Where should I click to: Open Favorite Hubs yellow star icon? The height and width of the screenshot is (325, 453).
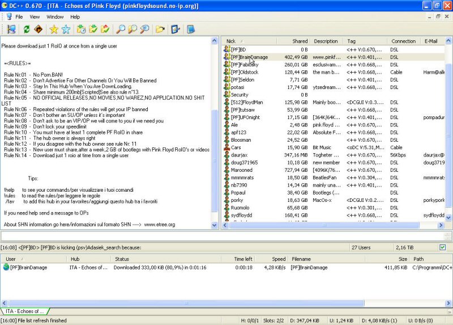(x=53, y=29)
